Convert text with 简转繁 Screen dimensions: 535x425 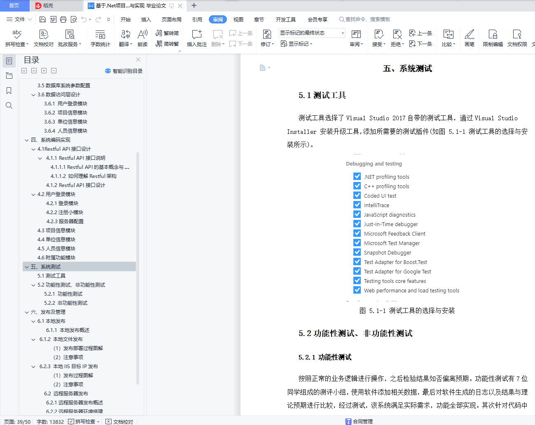point(167,44)
